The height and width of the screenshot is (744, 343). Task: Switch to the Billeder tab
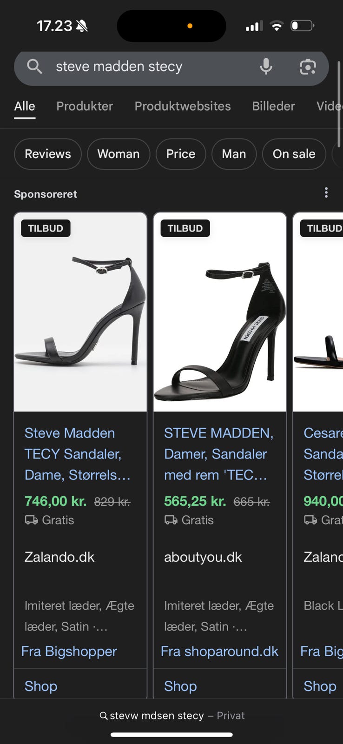(x=273, y=106)
